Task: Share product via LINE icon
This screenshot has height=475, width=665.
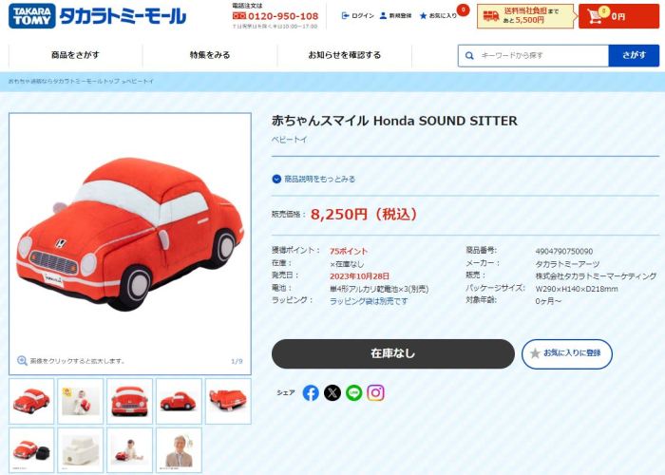Action: [353, 393]
